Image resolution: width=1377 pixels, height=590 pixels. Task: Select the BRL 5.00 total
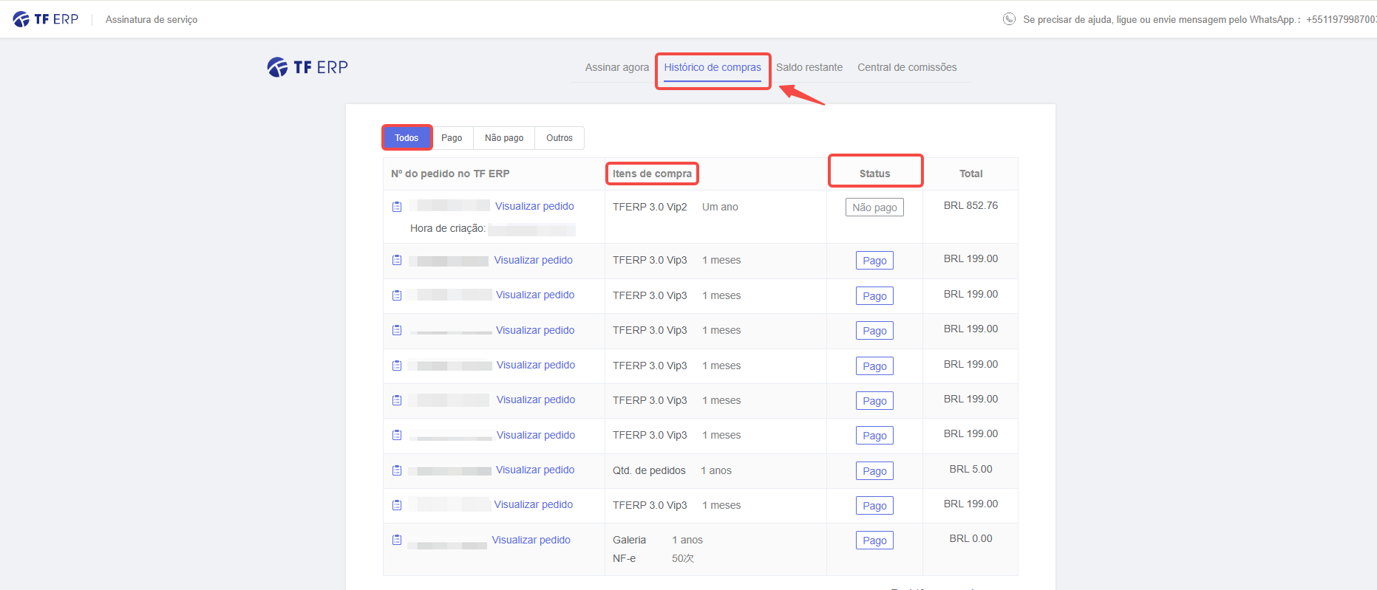click(970, 469)
